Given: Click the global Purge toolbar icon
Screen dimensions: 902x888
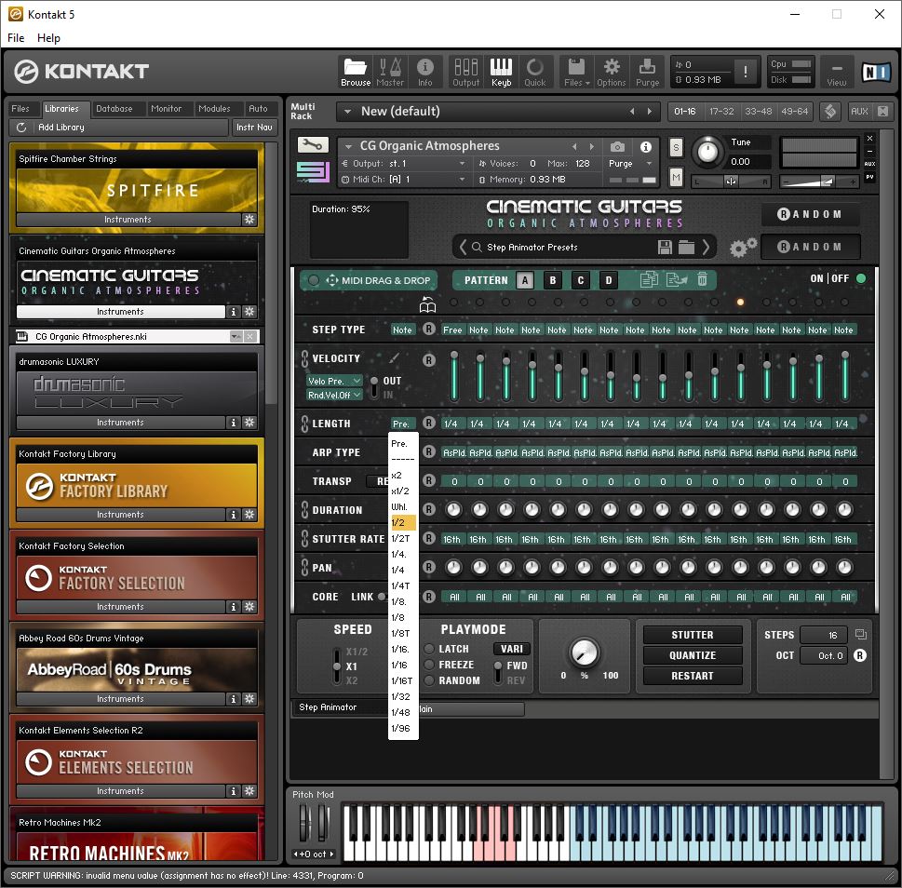Looking at the screenshot, I should click(x=647, y=72).
